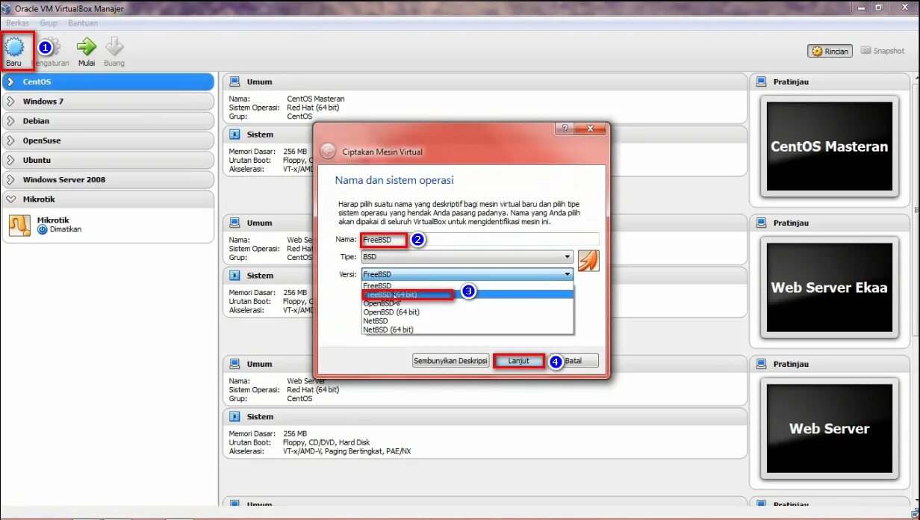Open the Grup menu
This screenshot has height=520, width=920.
pyautogui.click(x=49, y=23)
